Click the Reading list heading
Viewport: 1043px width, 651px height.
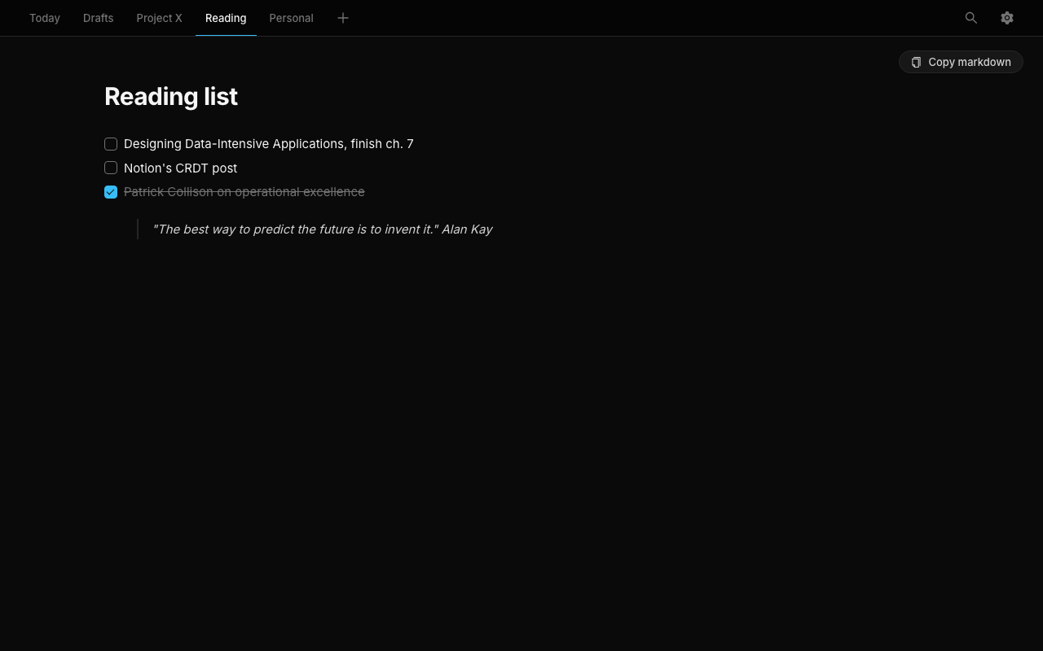tap(171, 97)
